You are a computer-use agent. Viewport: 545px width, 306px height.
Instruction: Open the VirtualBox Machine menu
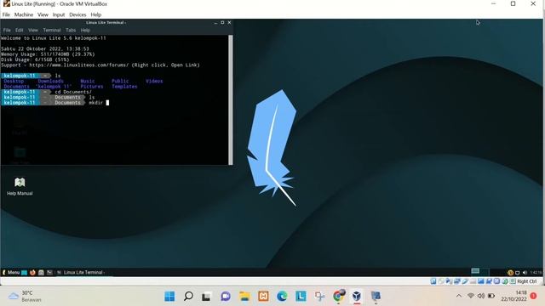coord(24,14)
